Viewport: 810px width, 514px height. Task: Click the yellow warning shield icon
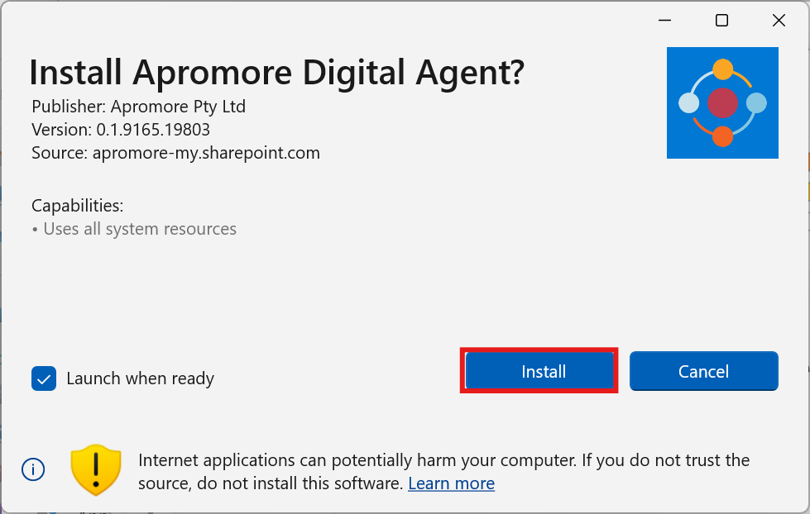tap(96, 470)
